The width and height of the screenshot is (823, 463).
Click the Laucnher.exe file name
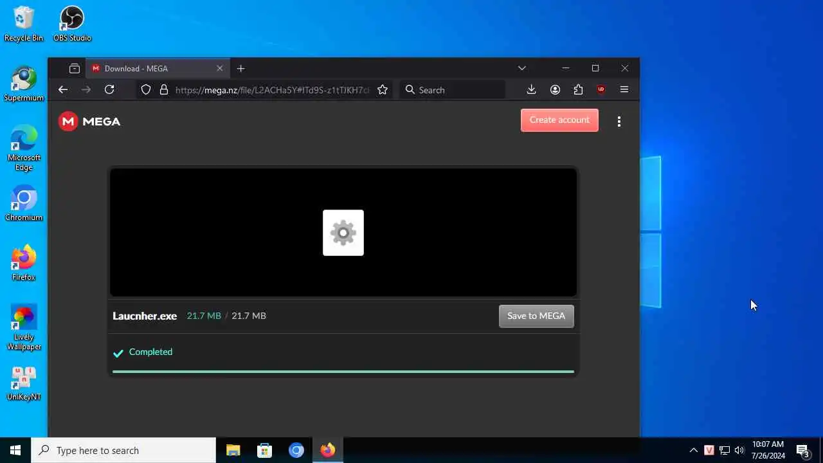click(145, 316)
